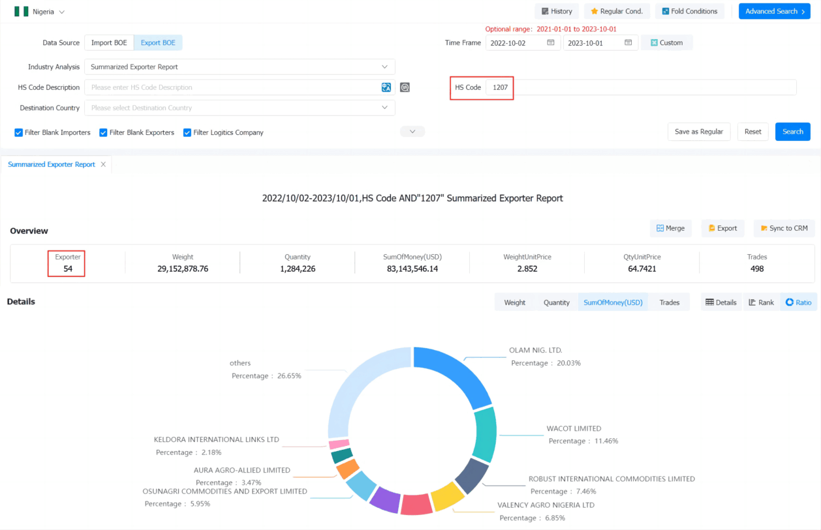Click the VALENCY AGRO yellow donut segment

point(447,497)
